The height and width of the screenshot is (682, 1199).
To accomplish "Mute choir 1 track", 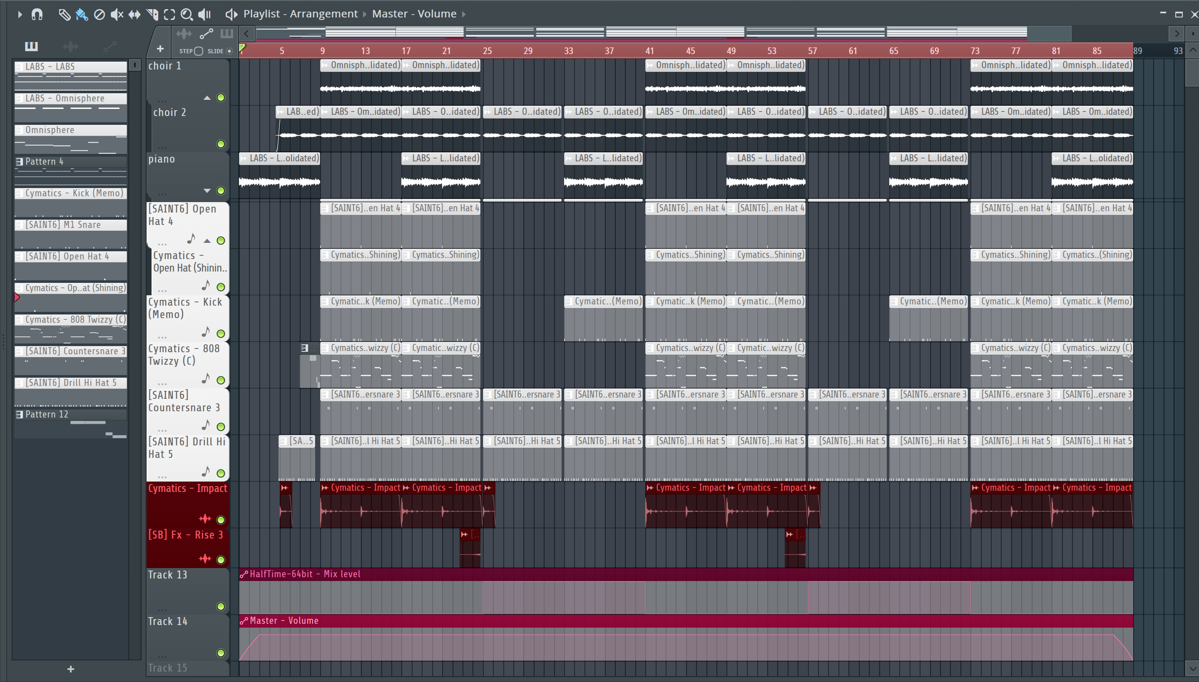I will [x=221, y=98].
